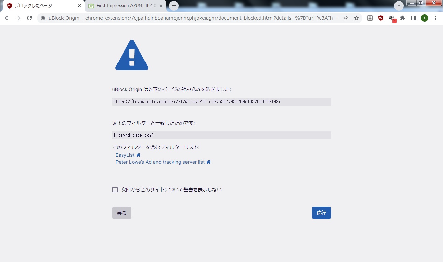Image resolution: width=443 pixels, height=262 pixels.
Task: Open the Extensions puzzle piece icon
Action: pyautogui.click(x=403, y=18)
